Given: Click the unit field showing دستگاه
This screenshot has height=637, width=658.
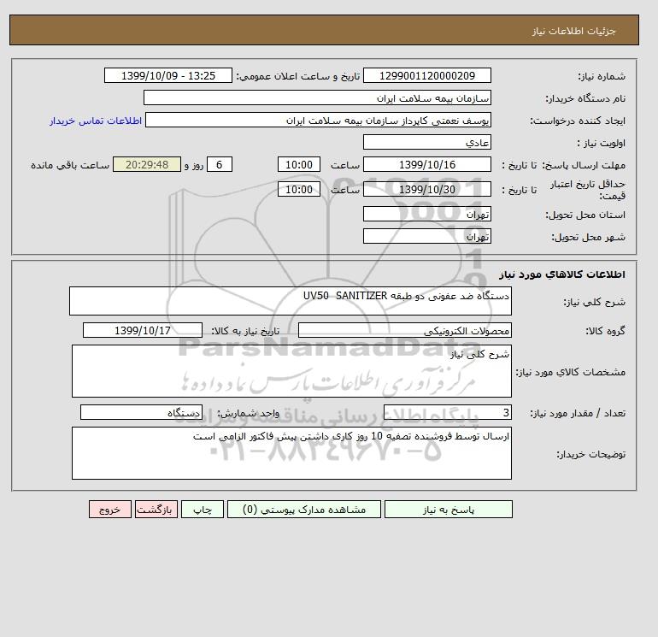Looking at the screenshot, I should (x=141, y=412).
